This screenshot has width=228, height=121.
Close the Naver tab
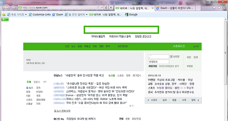(x=153, y=8)
